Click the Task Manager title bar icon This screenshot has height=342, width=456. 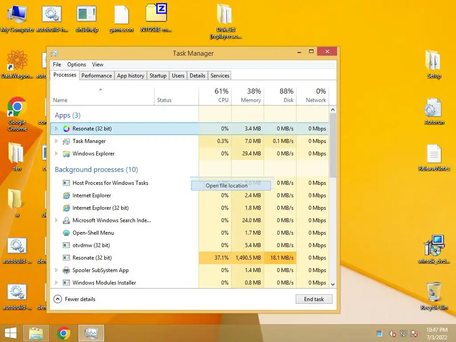point(54,53)
